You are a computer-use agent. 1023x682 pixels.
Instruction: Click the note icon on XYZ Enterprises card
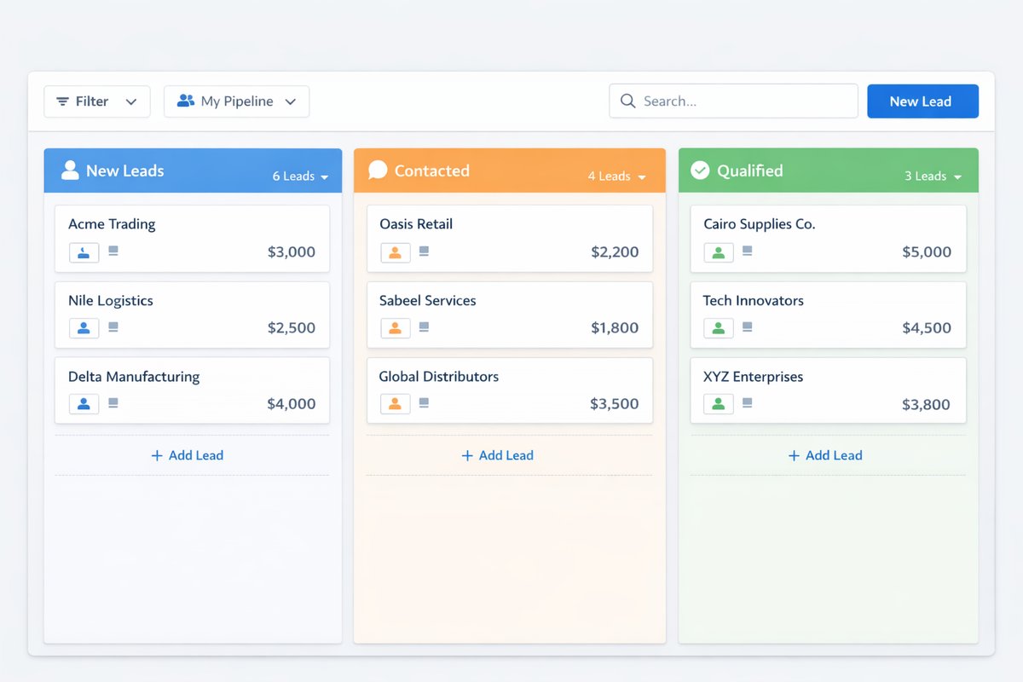pyautogui.click(x=748, y=403)
